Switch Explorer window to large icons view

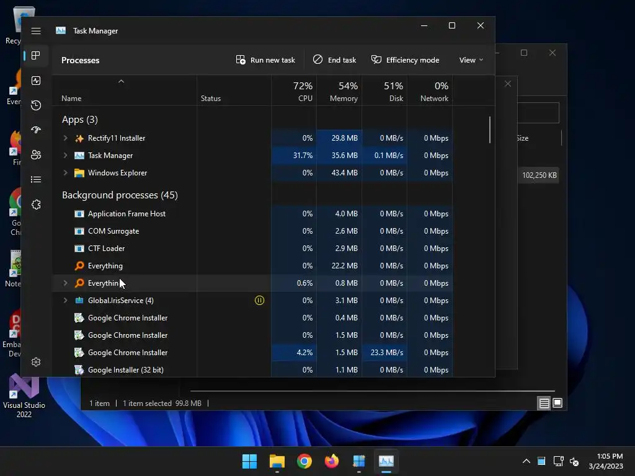[557, 403]
